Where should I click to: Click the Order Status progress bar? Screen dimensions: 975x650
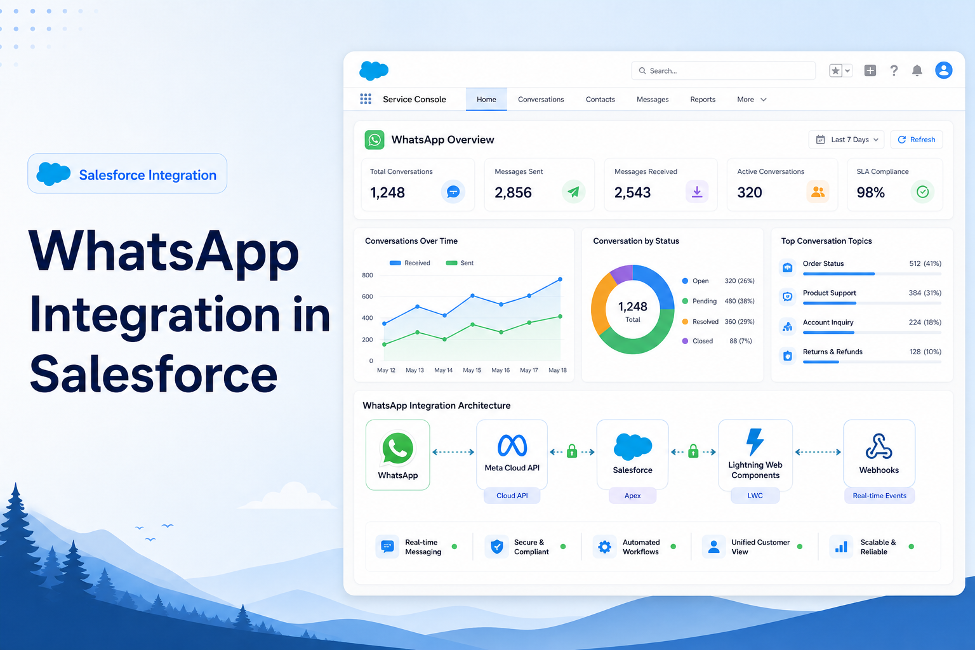point(872,274)
